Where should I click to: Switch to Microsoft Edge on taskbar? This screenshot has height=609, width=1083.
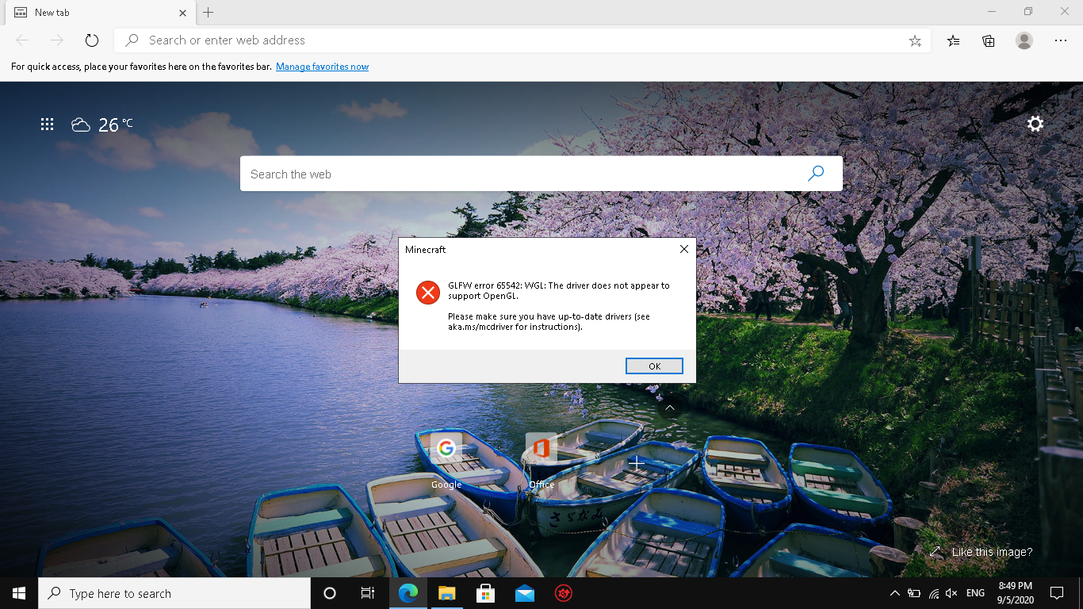(408, 593)
